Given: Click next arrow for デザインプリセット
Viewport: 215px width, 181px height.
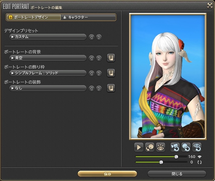Looking at the screenshot, I should [x=99, y=37].
